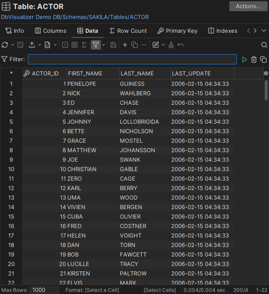Click the vertical scrollbar thumb
This screenshot has height=294, width=269.
(x=266, y=91)
